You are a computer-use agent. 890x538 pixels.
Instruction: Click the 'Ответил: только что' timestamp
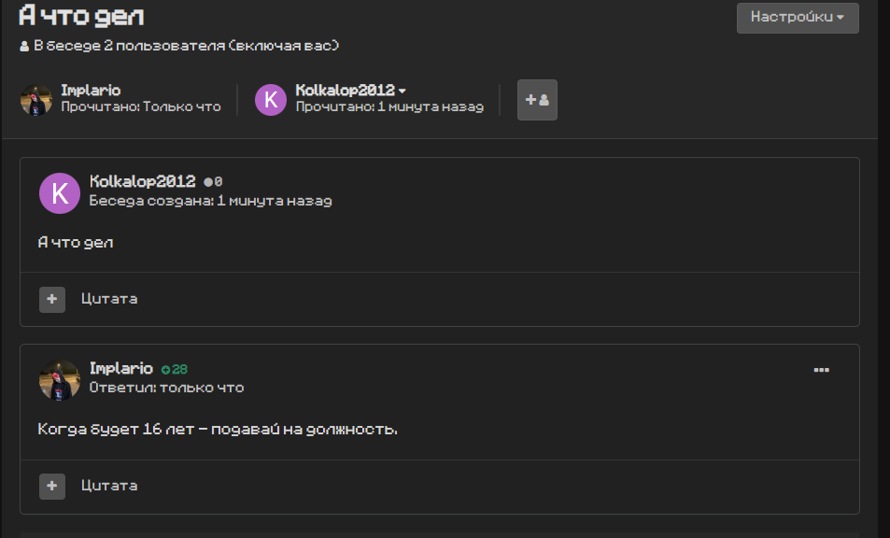point(166,388)
